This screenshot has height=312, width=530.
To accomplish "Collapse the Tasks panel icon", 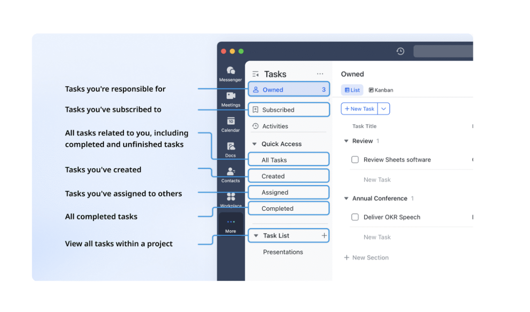I will [x=256, y=74].
